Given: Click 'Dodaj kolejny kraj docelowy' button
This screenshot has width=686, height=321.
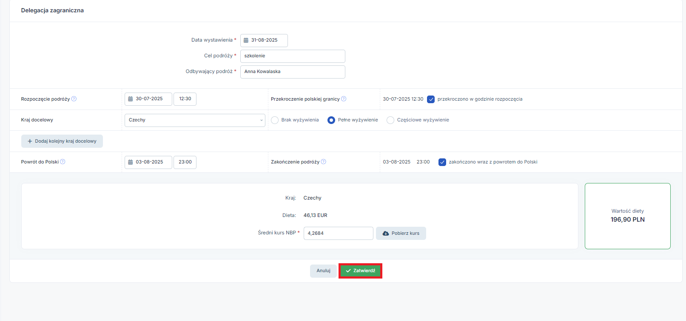Looking at the screenshot, I should [62, 141].
